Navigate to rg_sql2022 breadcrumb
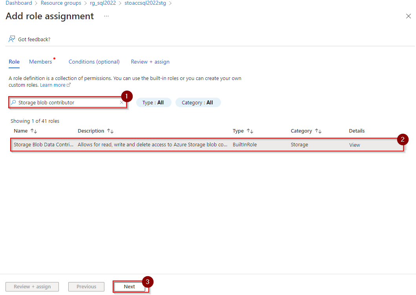416x295 pixels. pyautogui.click(x=103, y=3)
